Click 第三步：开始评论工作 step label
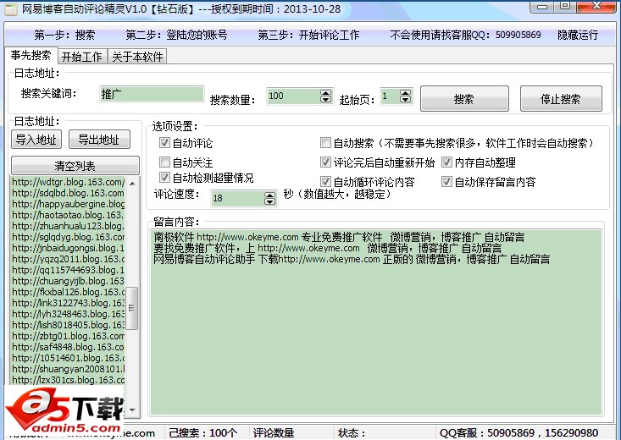The width and height of the screenshot is (621, 440). [308, 36]
